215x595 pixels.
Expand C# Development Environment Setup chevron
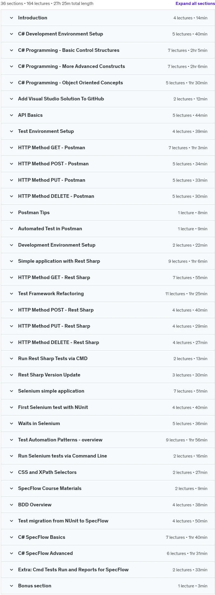(11, 34)
